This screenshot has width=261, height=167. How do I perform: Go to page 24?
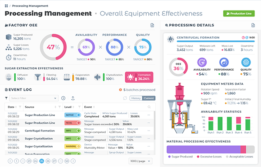click(35, 161)
